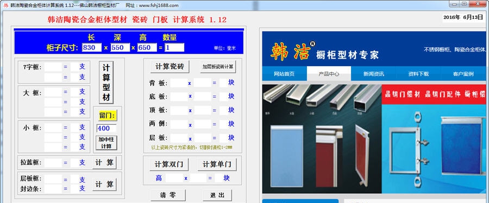Click the red 韩洁陶瓷合金柜体型材 title text
Image resolution: width=489 pixels, height=203 pixels.
(x=137, y=20)
